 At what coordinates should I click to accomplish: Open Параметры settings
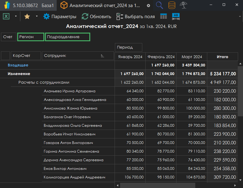pyautogui.click(x=60, y=17)
